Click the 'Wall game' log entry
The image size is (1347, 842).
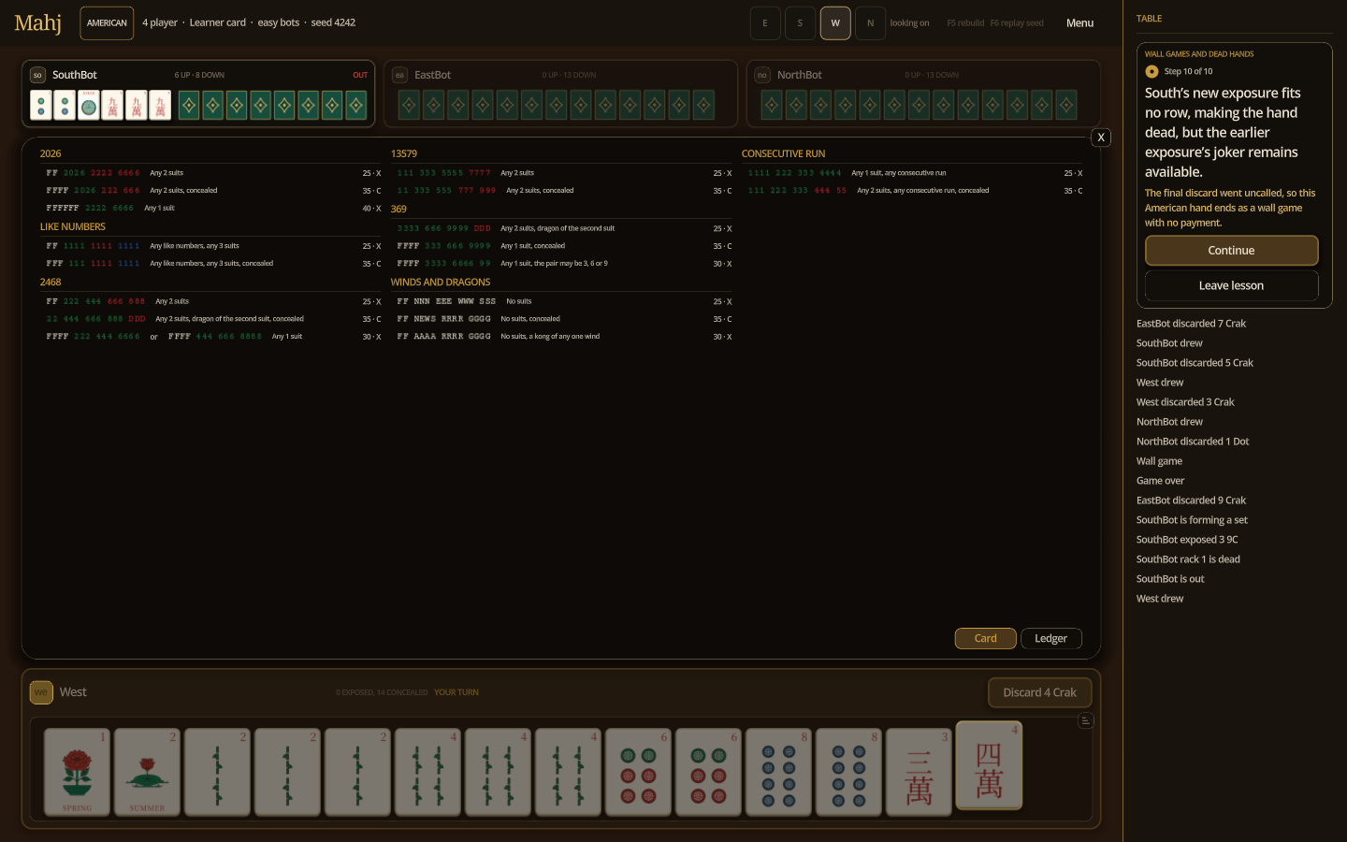click(x=1159, y=461)
